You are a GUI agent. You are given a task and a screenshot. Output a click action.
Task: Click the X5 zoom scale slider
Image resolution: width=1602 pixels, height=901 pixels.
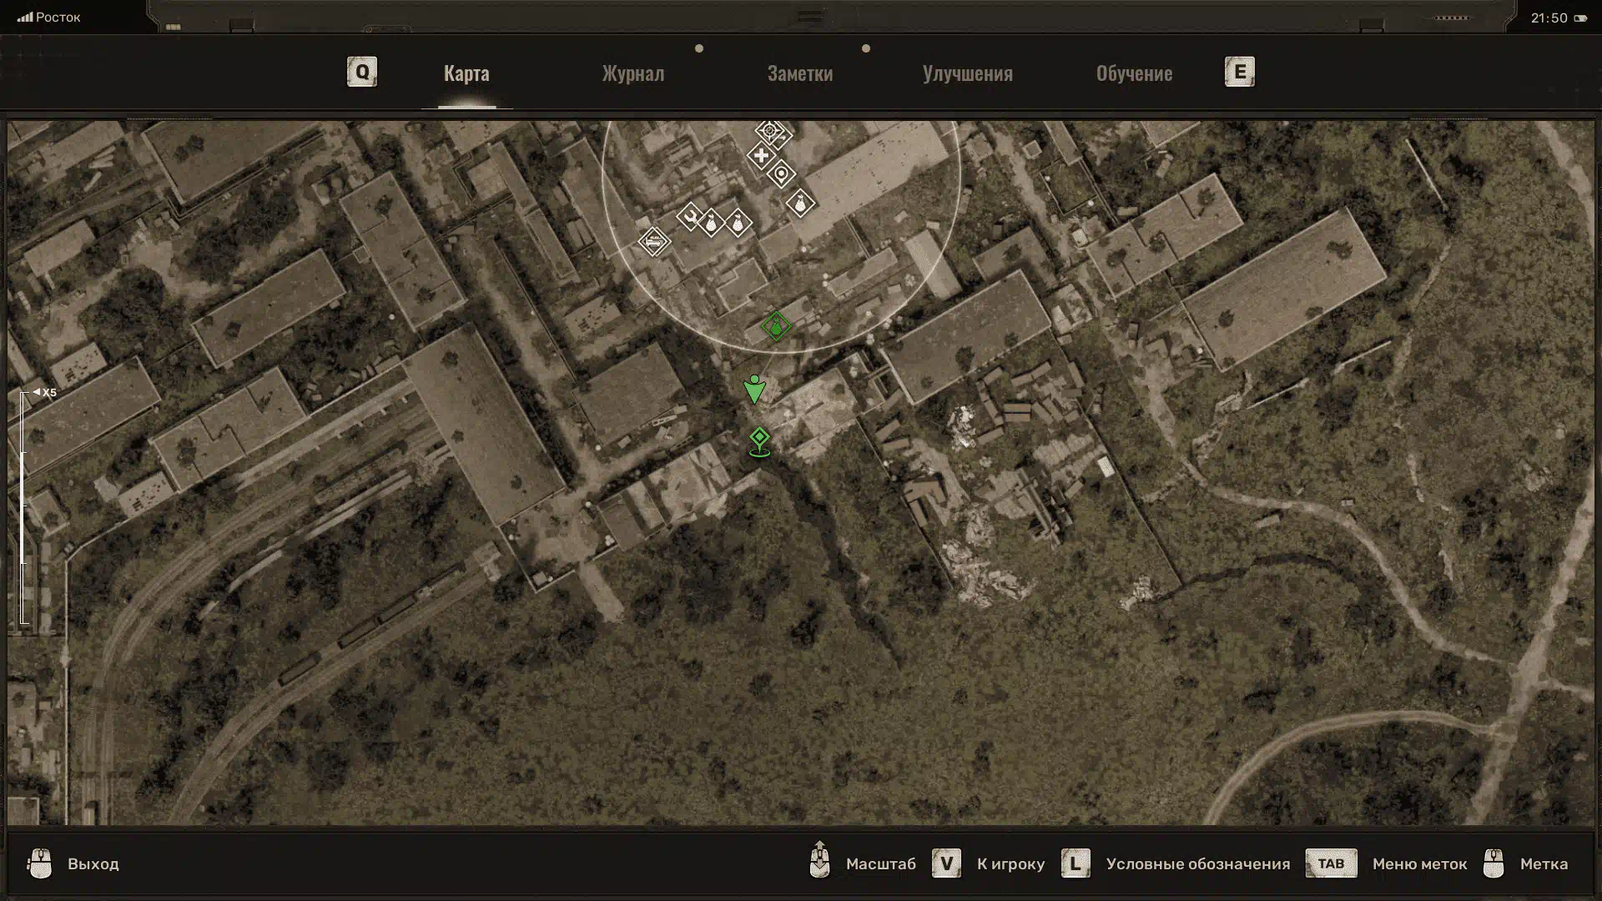[24, 506]
